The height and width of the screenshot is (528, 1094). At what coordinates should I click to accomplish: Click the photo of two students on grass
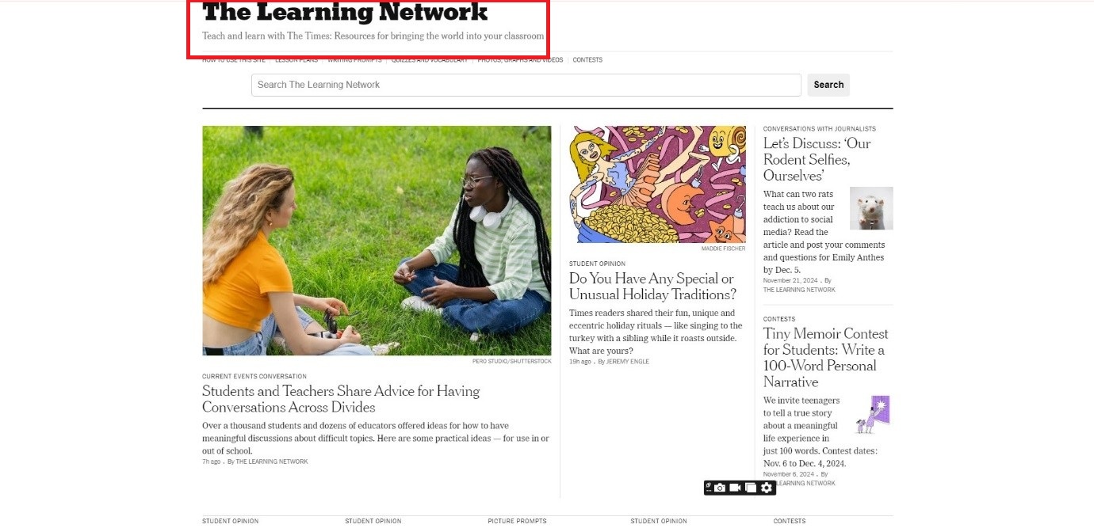377,240
